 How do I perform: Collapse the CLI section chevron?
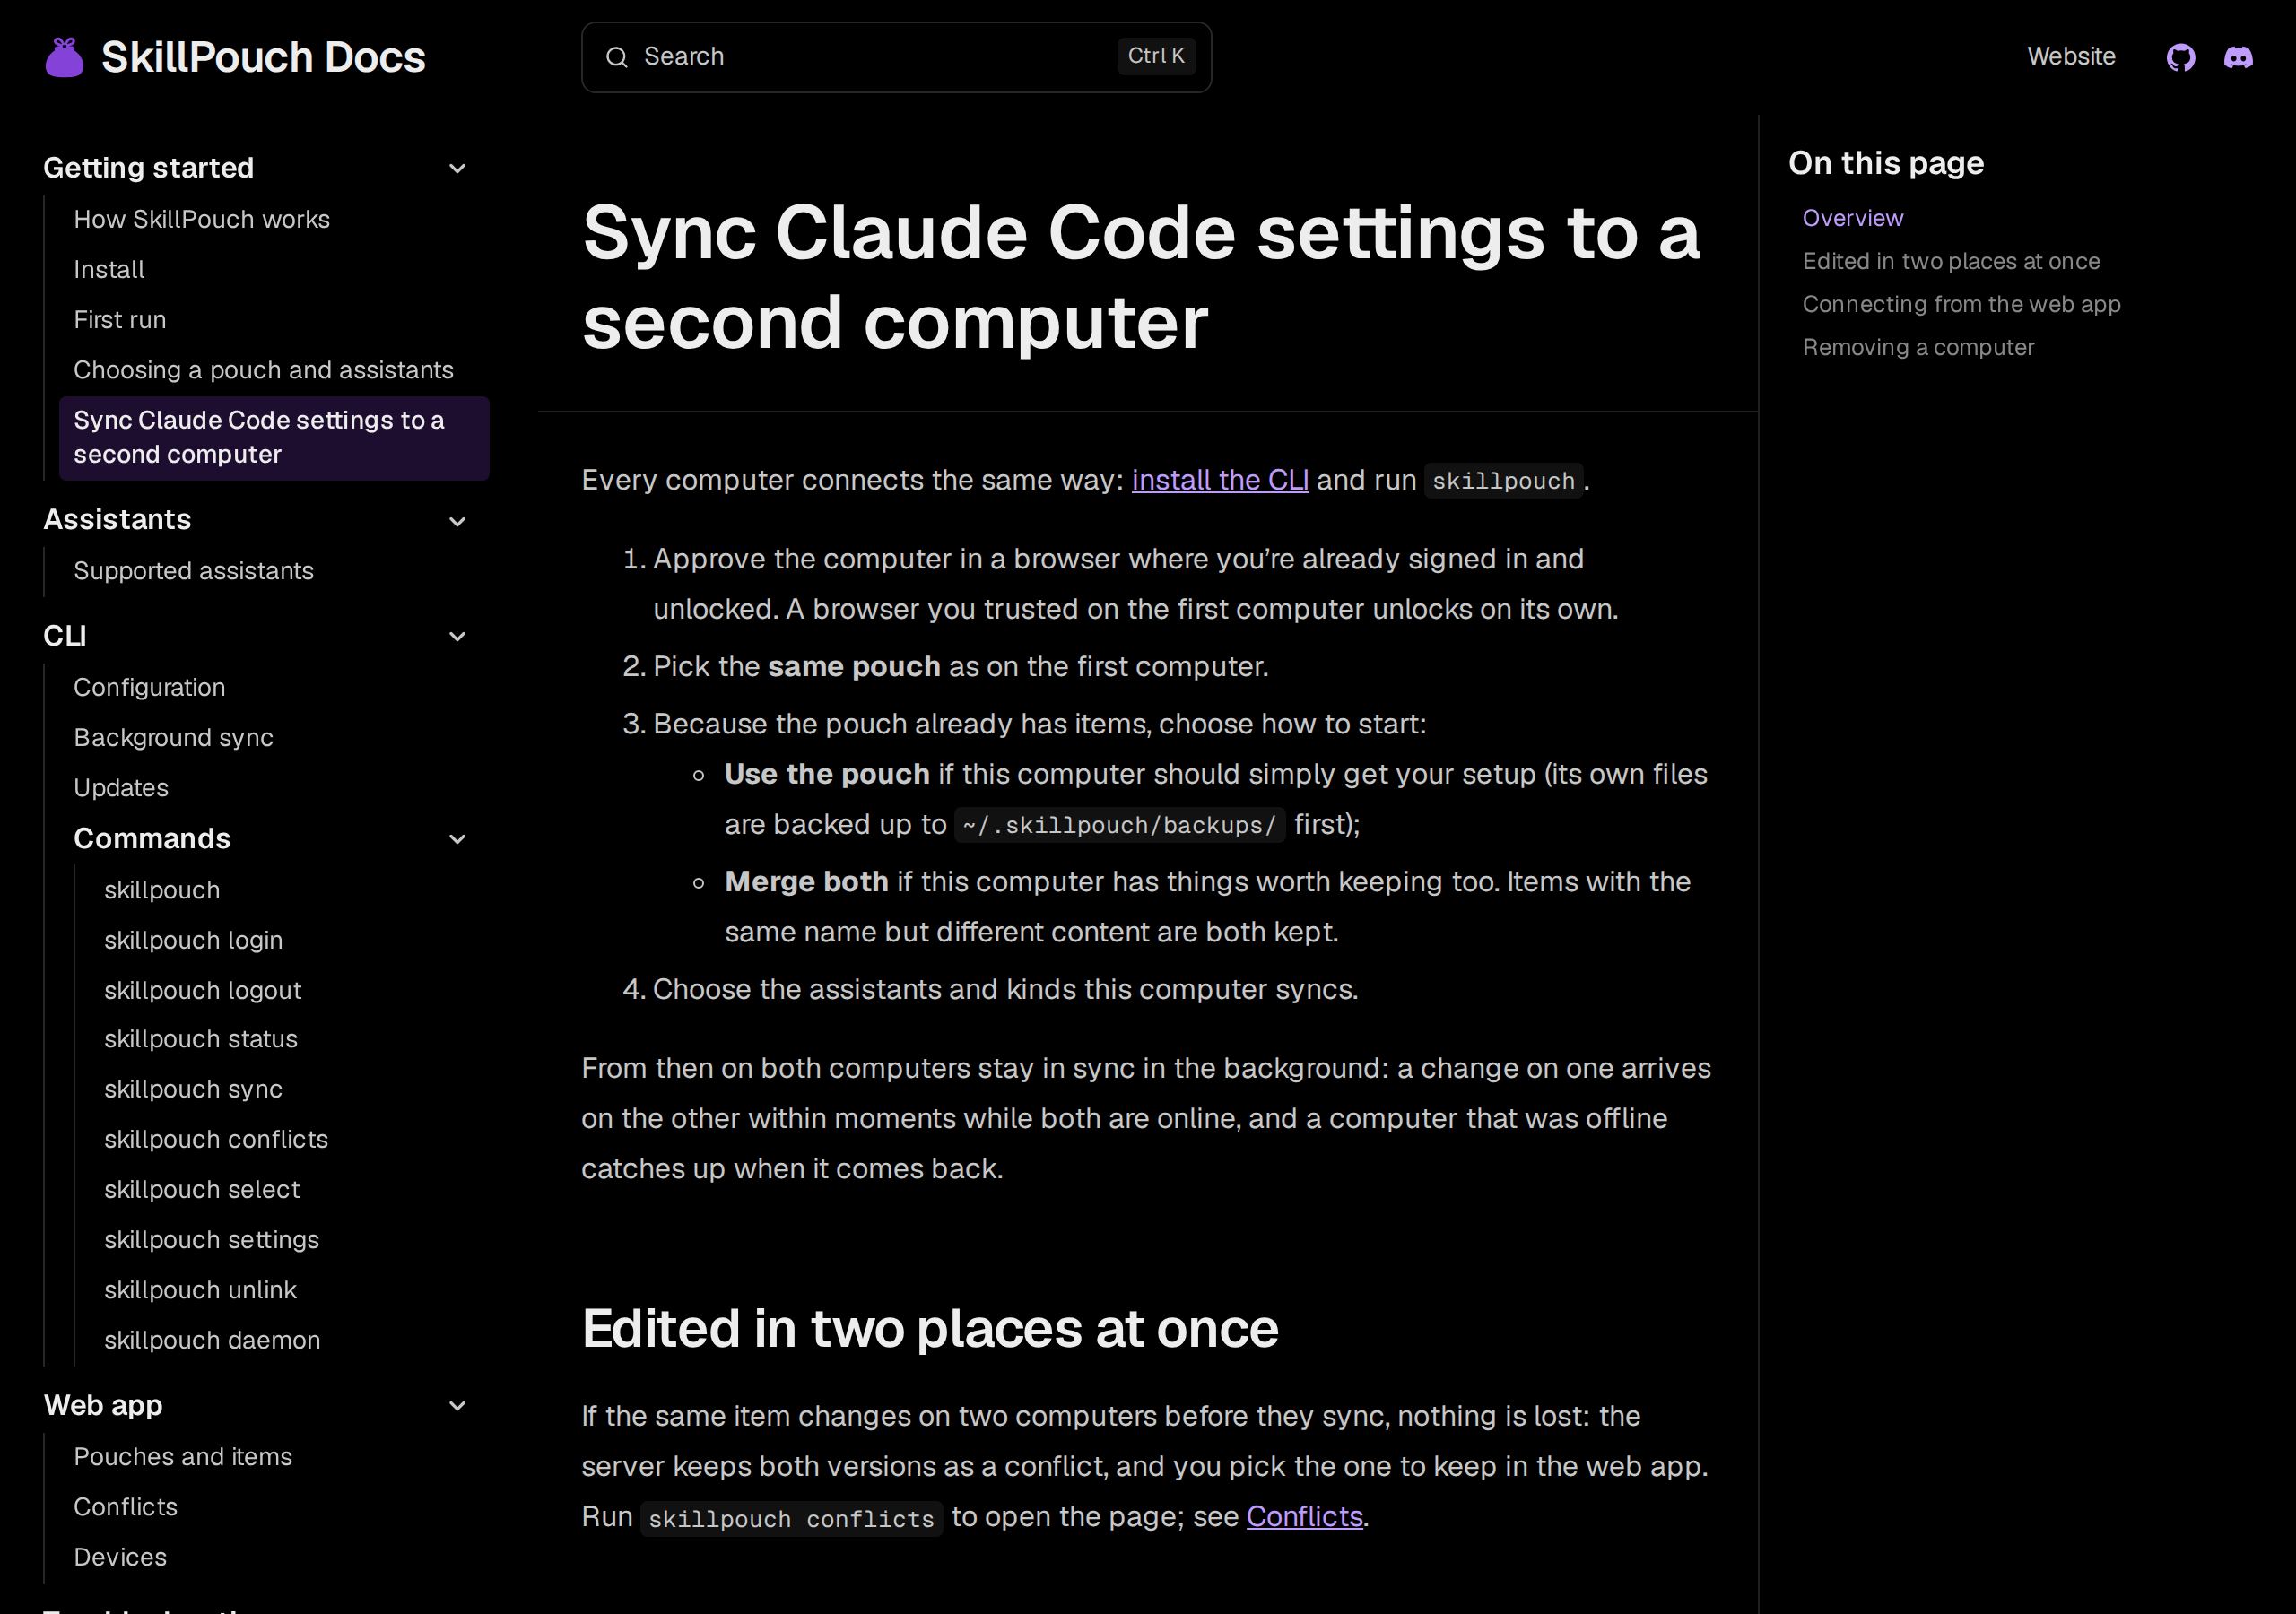[x=457, y=636]
